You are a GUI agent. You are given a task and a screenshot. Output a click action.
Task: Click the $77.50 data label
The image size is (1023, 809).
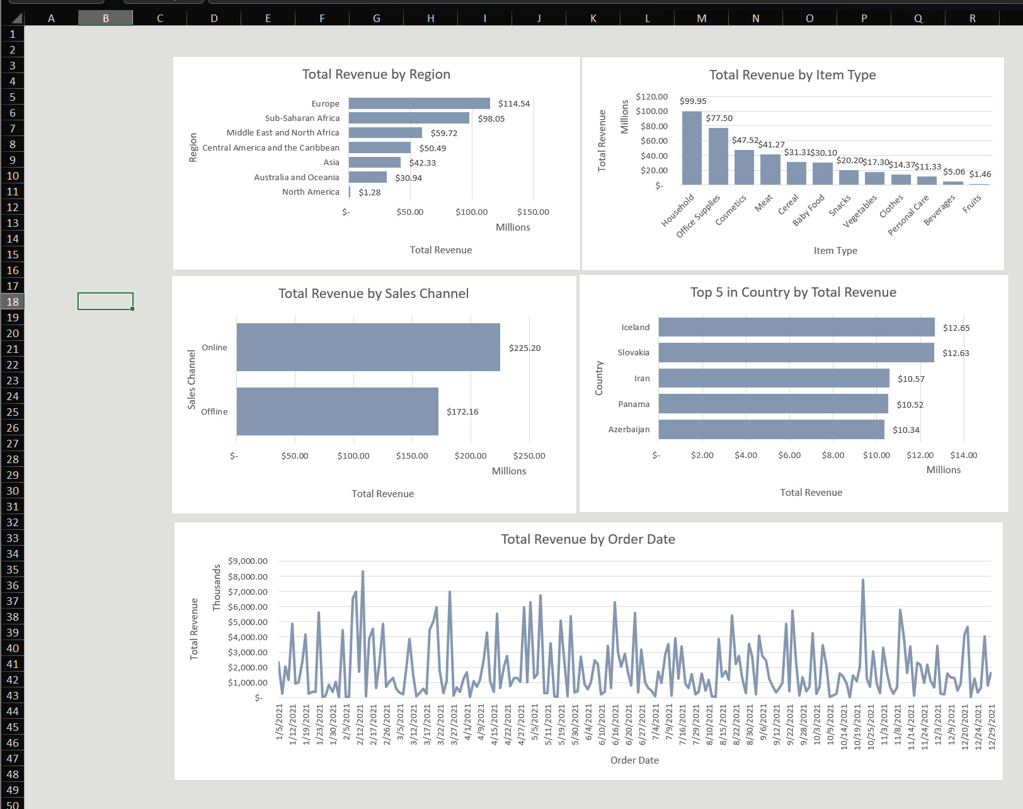coord(719,118)
